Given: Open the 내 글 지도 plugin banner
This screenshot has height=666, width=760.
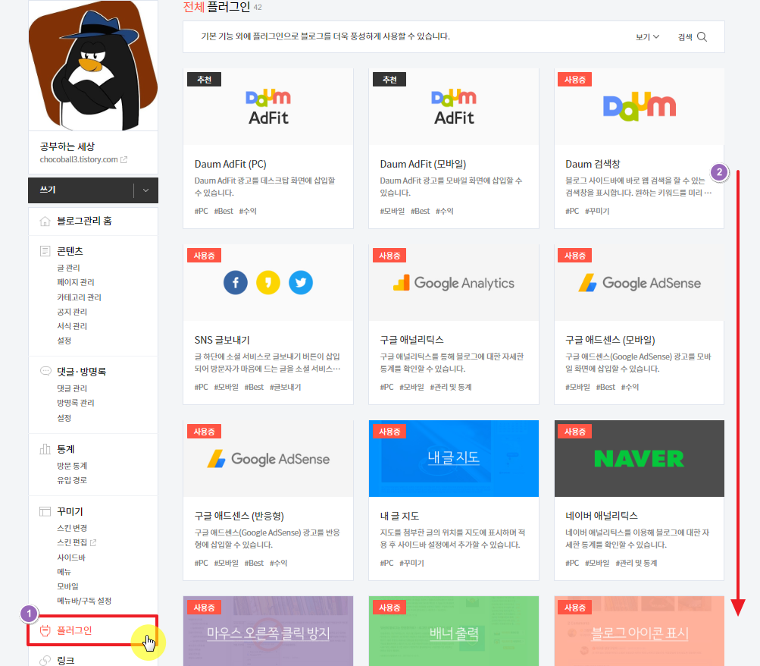Looking at the screenshot, I should click(454, 458).
